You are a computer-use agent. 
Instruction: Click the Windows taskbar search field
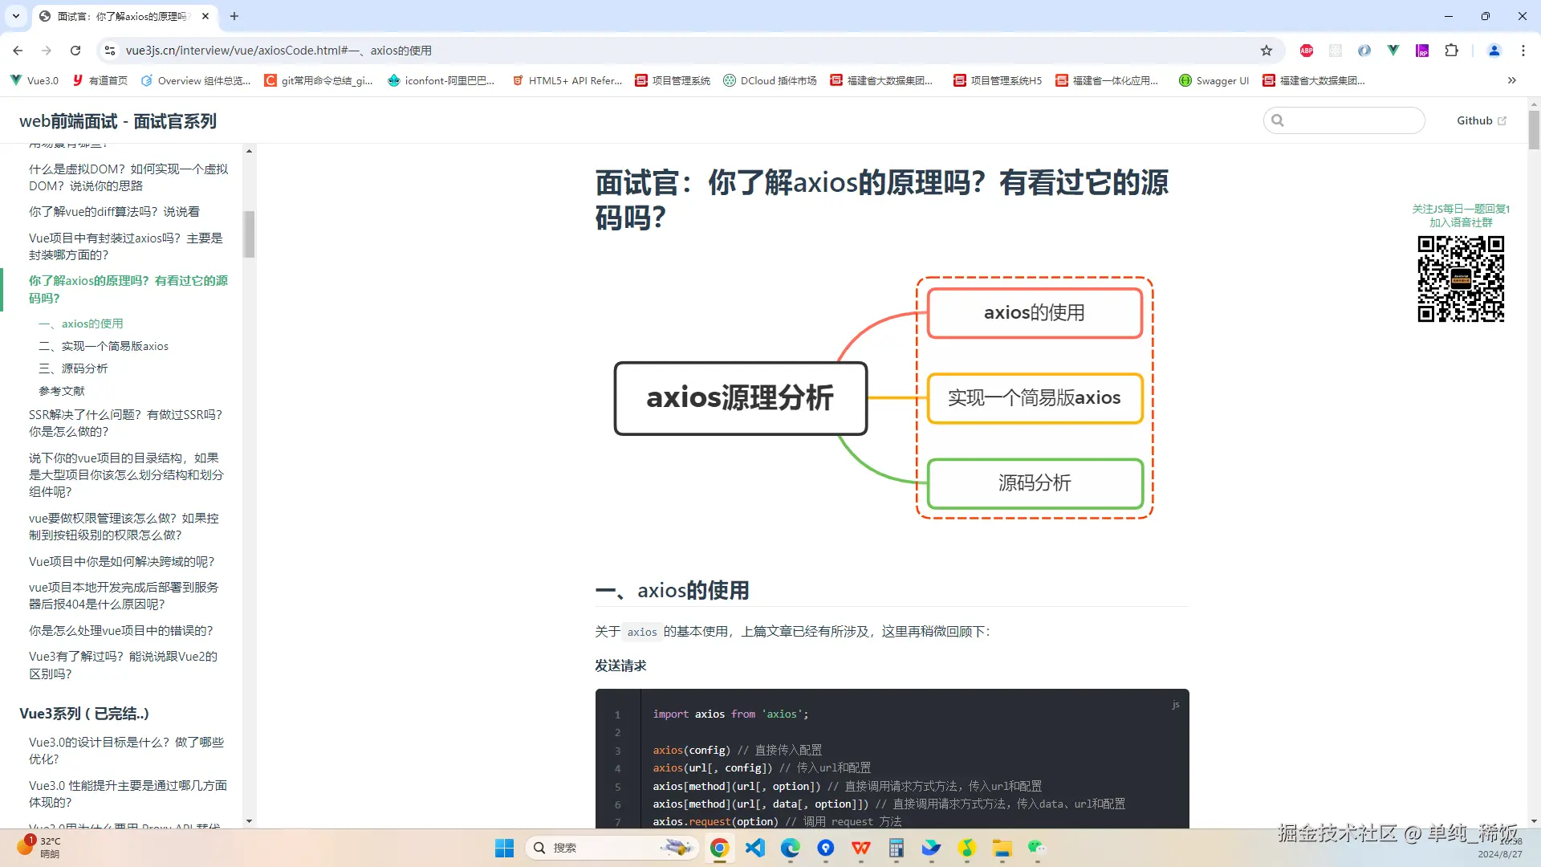coord(612,847)
